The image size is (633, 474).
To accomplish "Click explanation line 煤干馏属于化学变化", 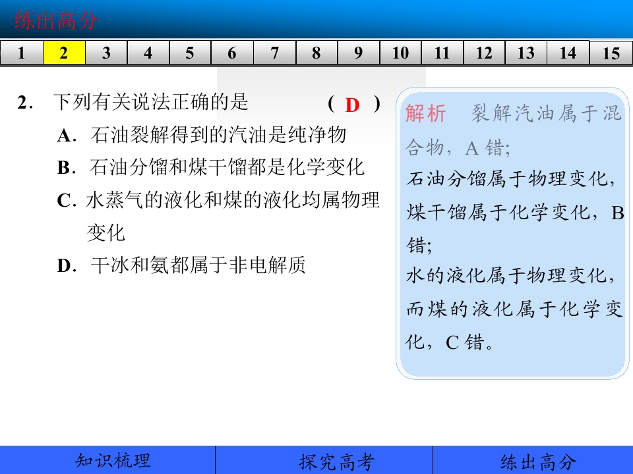I will click(516, 213).
